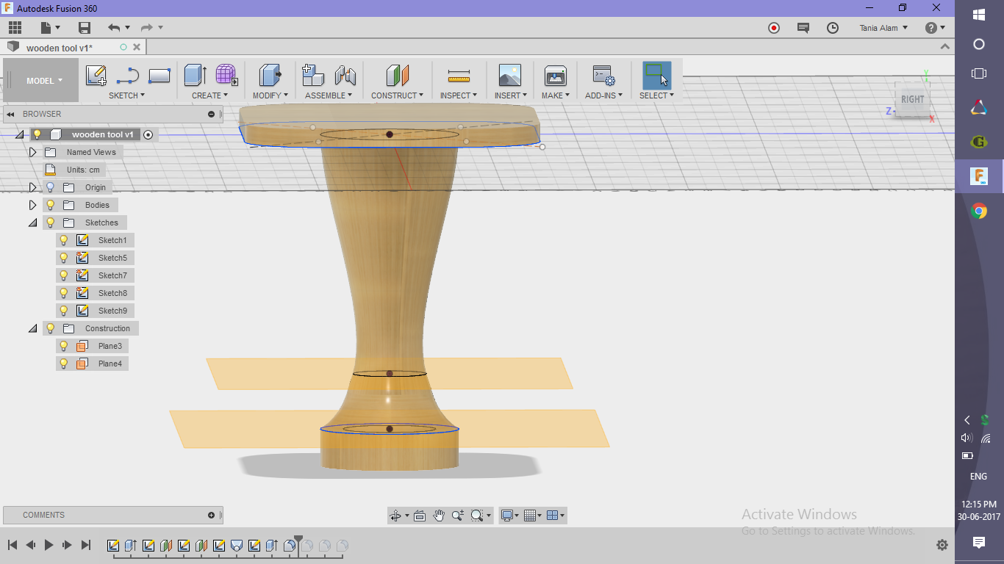1004x564 pixels.
Task: Open the INSPECT menu
Action: tap(459, 95)
